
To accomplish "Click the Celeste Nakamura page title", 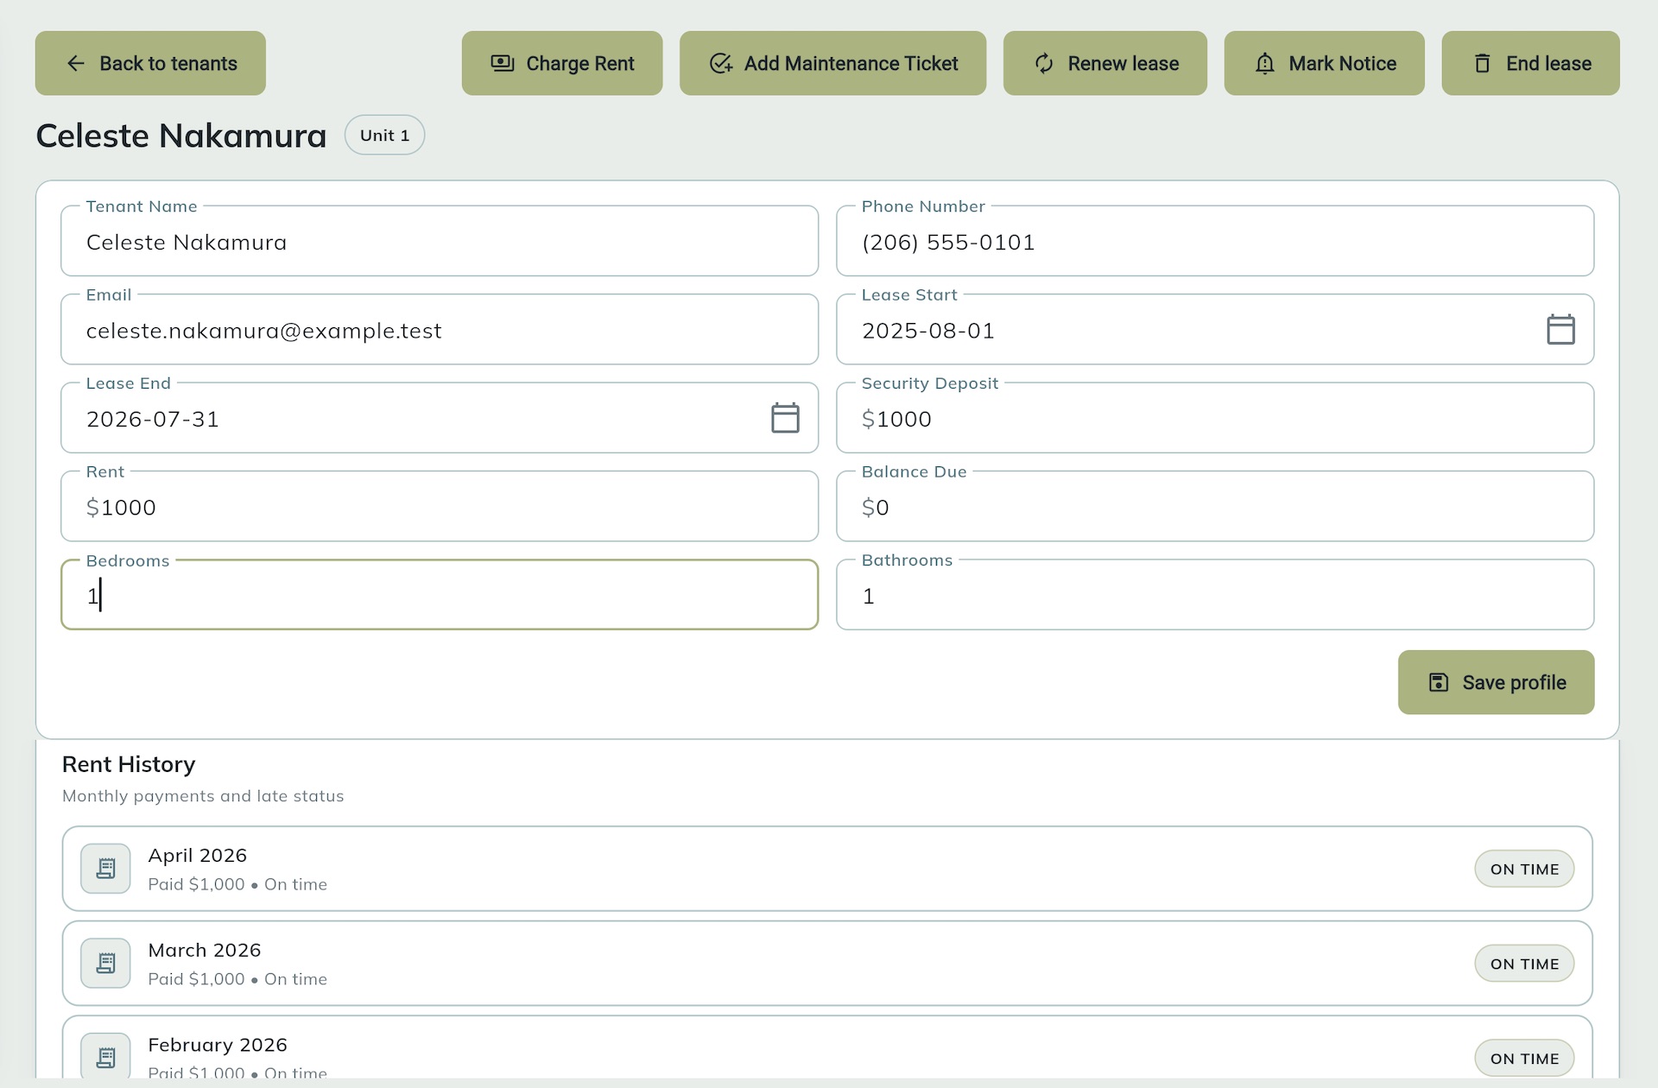I will [181, 136].
